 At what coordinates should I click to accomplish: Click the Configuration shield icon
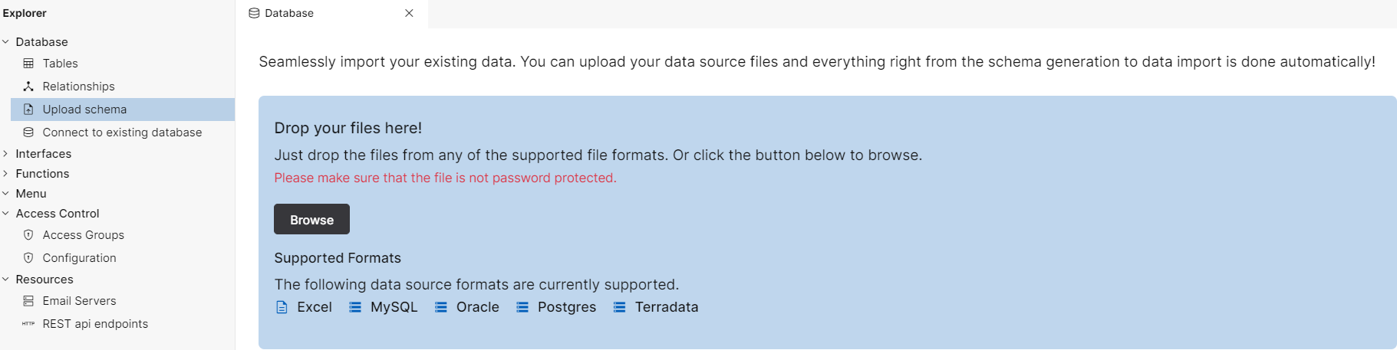pyautogui.click(x=28, y=258)
